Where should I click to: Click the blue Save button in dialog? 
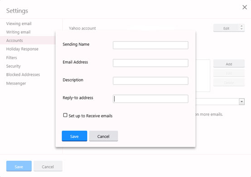pos(74,136)
